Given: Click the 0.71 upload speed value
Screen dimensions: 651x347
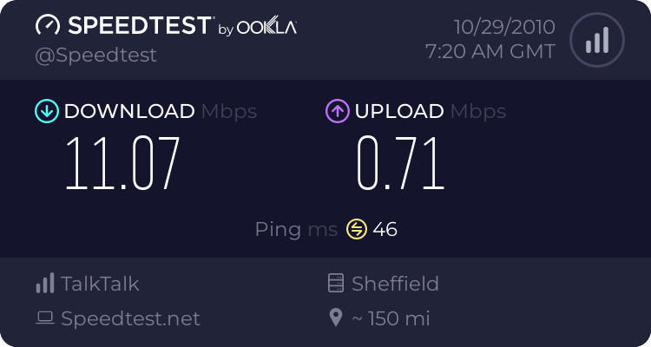Looking at the screenshot, I should pyautogui.click(x=401, y=163).
